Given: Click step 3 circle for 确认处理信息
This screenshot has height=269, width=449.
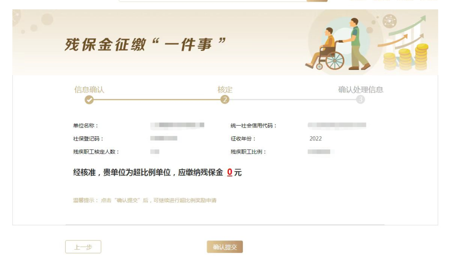Looking at the screenshot, I should point(360,99).
